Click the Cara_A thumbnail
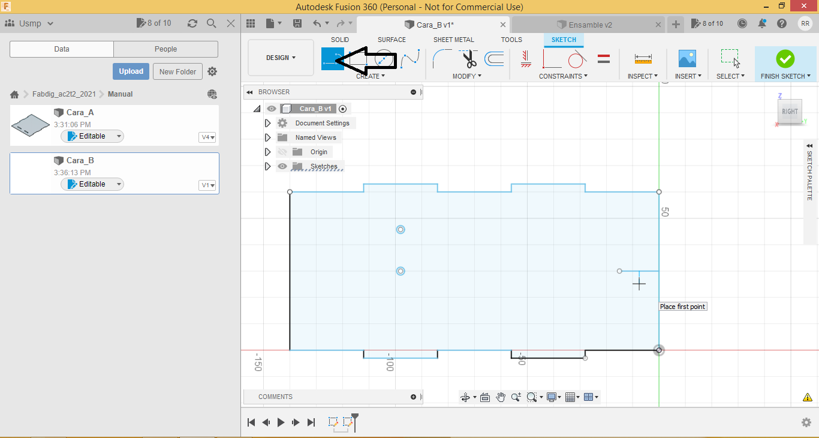 tap(31, 125)
